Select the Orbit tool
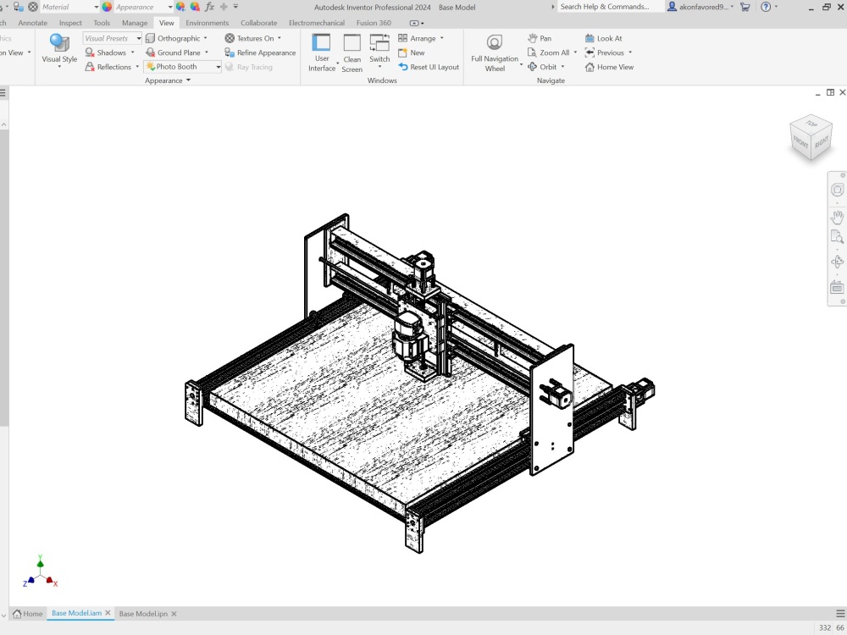The image size is (847, 635). click(x=543, y=67)
